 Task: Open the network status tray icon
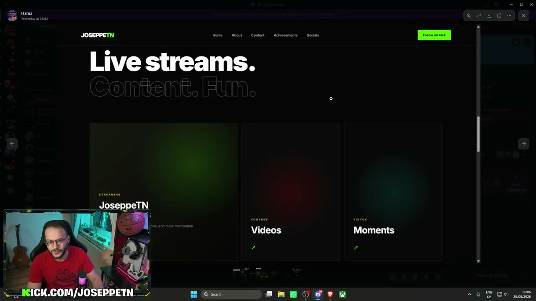(x=500, y=294)
